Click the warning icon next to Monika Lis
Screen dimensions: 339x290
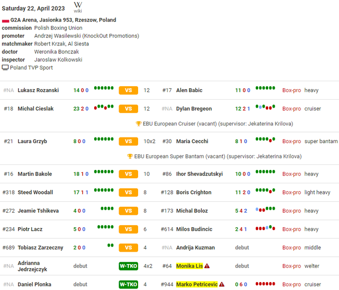click(207, 266)
